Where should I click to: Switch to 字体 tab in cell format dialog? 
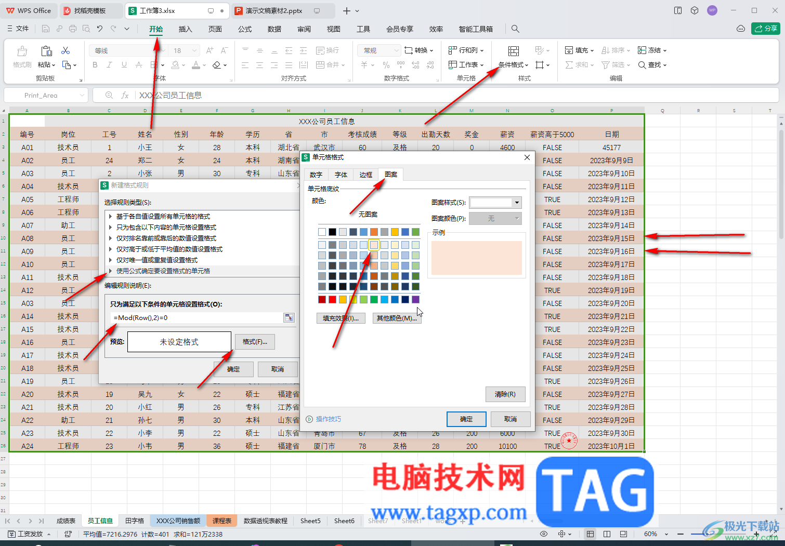(341, 175)
